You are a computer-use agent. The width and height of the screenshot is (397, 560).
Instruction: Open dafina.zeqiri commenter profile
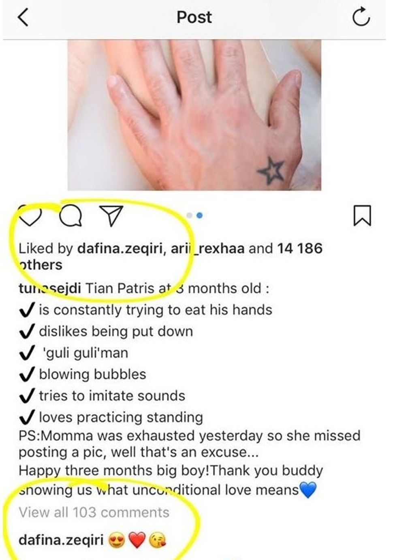[x=61, y=540]
